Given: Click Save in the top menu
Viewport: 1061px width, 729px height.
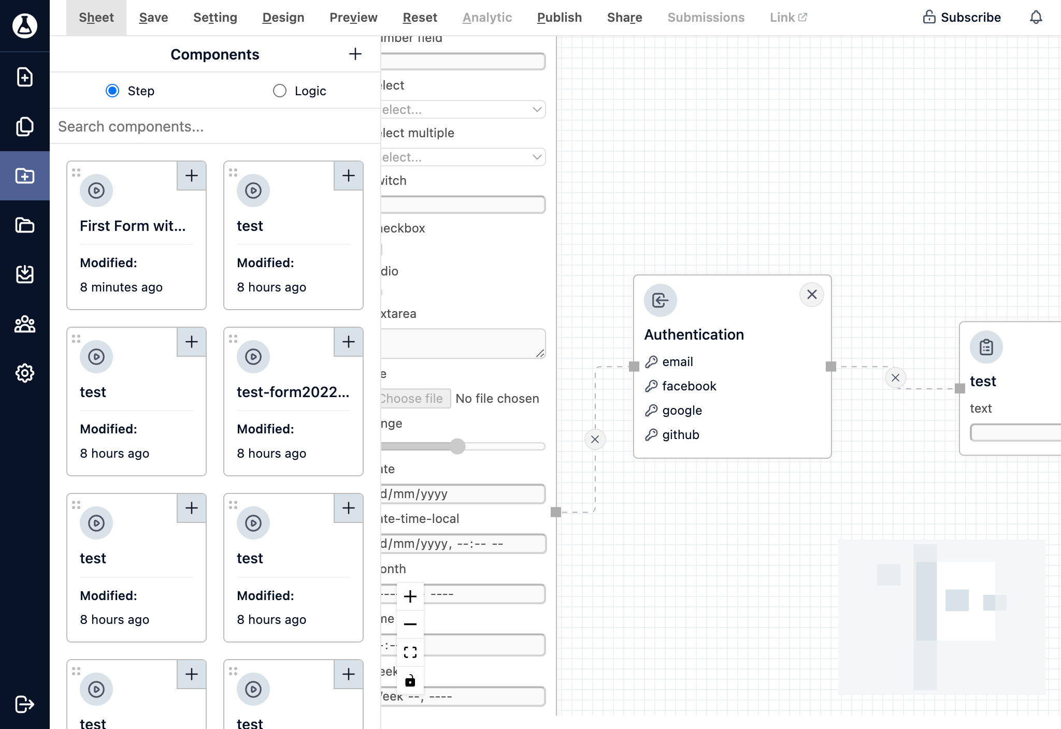Looking at the screenshot, I should [x=154, y=18].
